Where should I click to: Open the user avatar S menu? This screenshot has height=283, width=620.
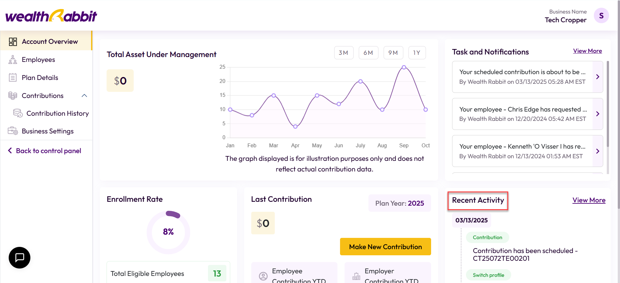[x=601, y=15]
